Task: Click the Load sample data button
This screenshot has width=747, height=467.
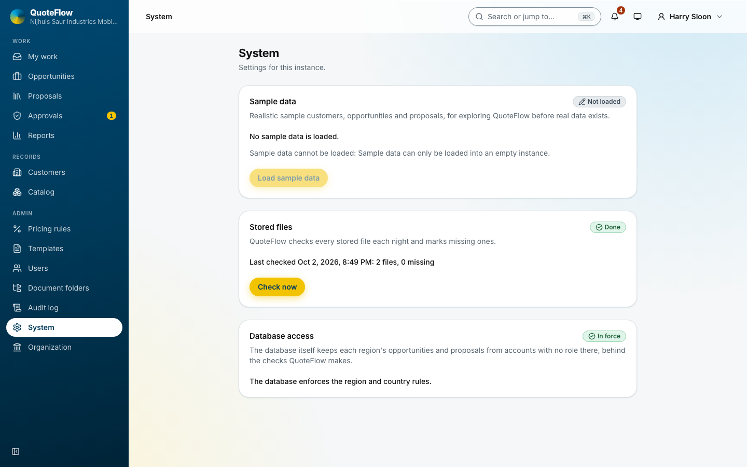Action: pyautogui.click(x=288, y=178)
